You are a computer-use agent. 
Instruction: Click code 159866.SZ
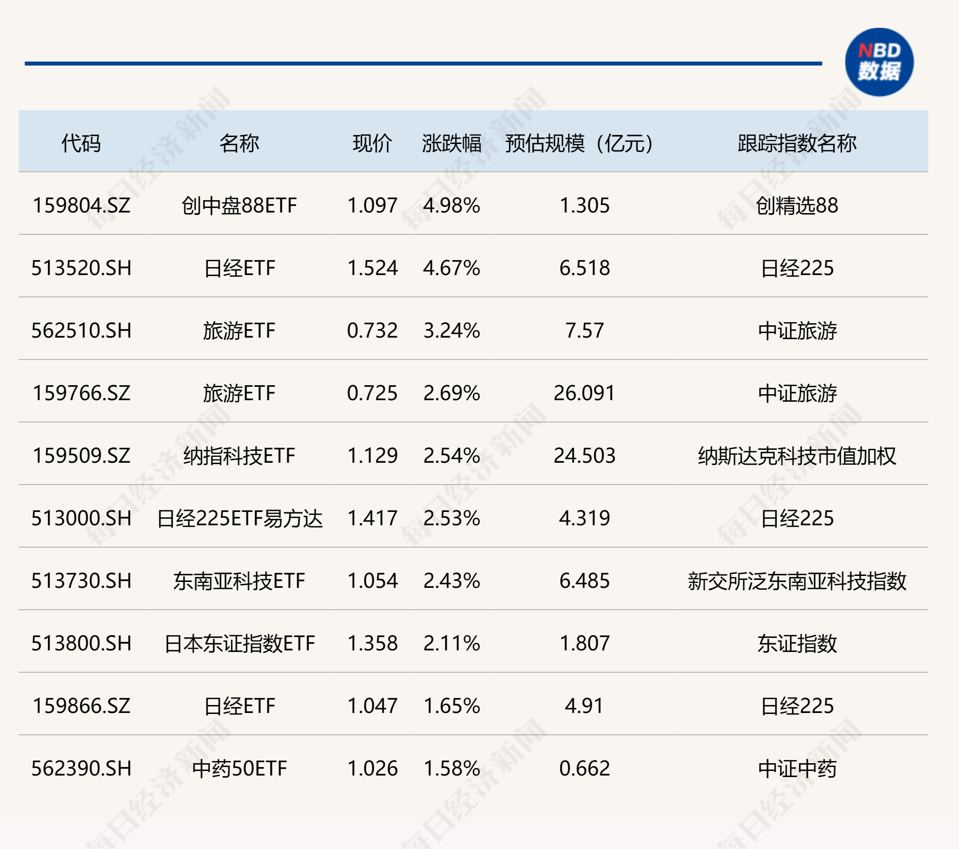(81, 706)
